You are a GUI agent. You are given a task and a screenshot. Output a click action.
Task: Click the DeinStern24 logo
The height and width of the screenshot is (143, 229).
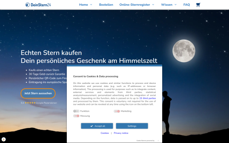(x=38, y=5)
